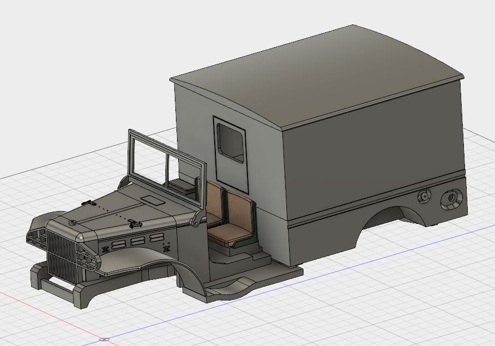Click the small round fuel filler cap
This screenshot has height=346, width=495.
423,196
